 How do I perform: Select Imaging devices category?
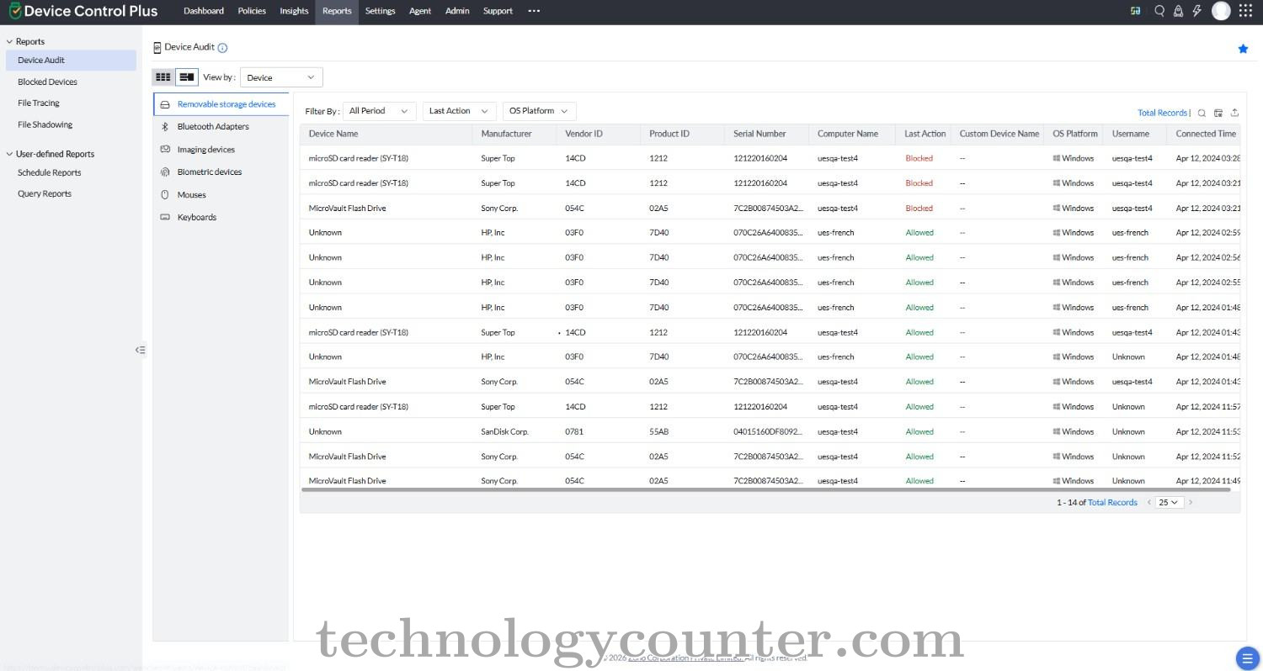point(221,150)
